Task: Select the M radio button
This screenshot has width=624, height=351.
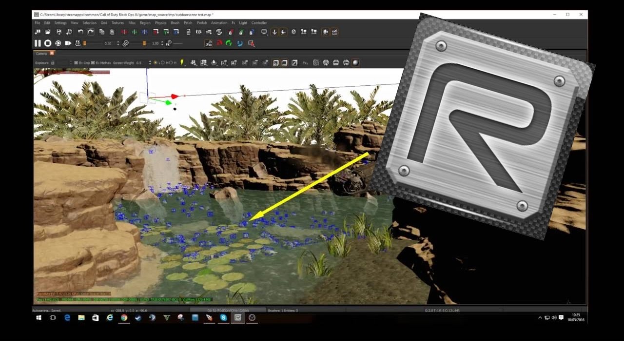Action: click(x=163, y=63)
